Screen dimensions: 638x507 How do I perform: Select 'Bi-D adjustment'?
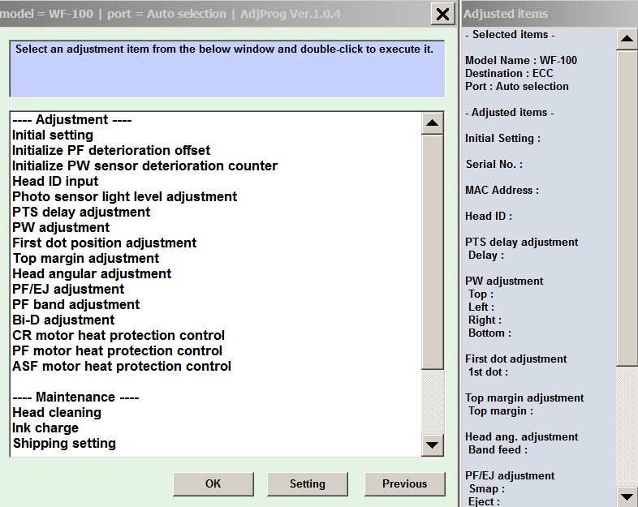(x=63, y=320)
